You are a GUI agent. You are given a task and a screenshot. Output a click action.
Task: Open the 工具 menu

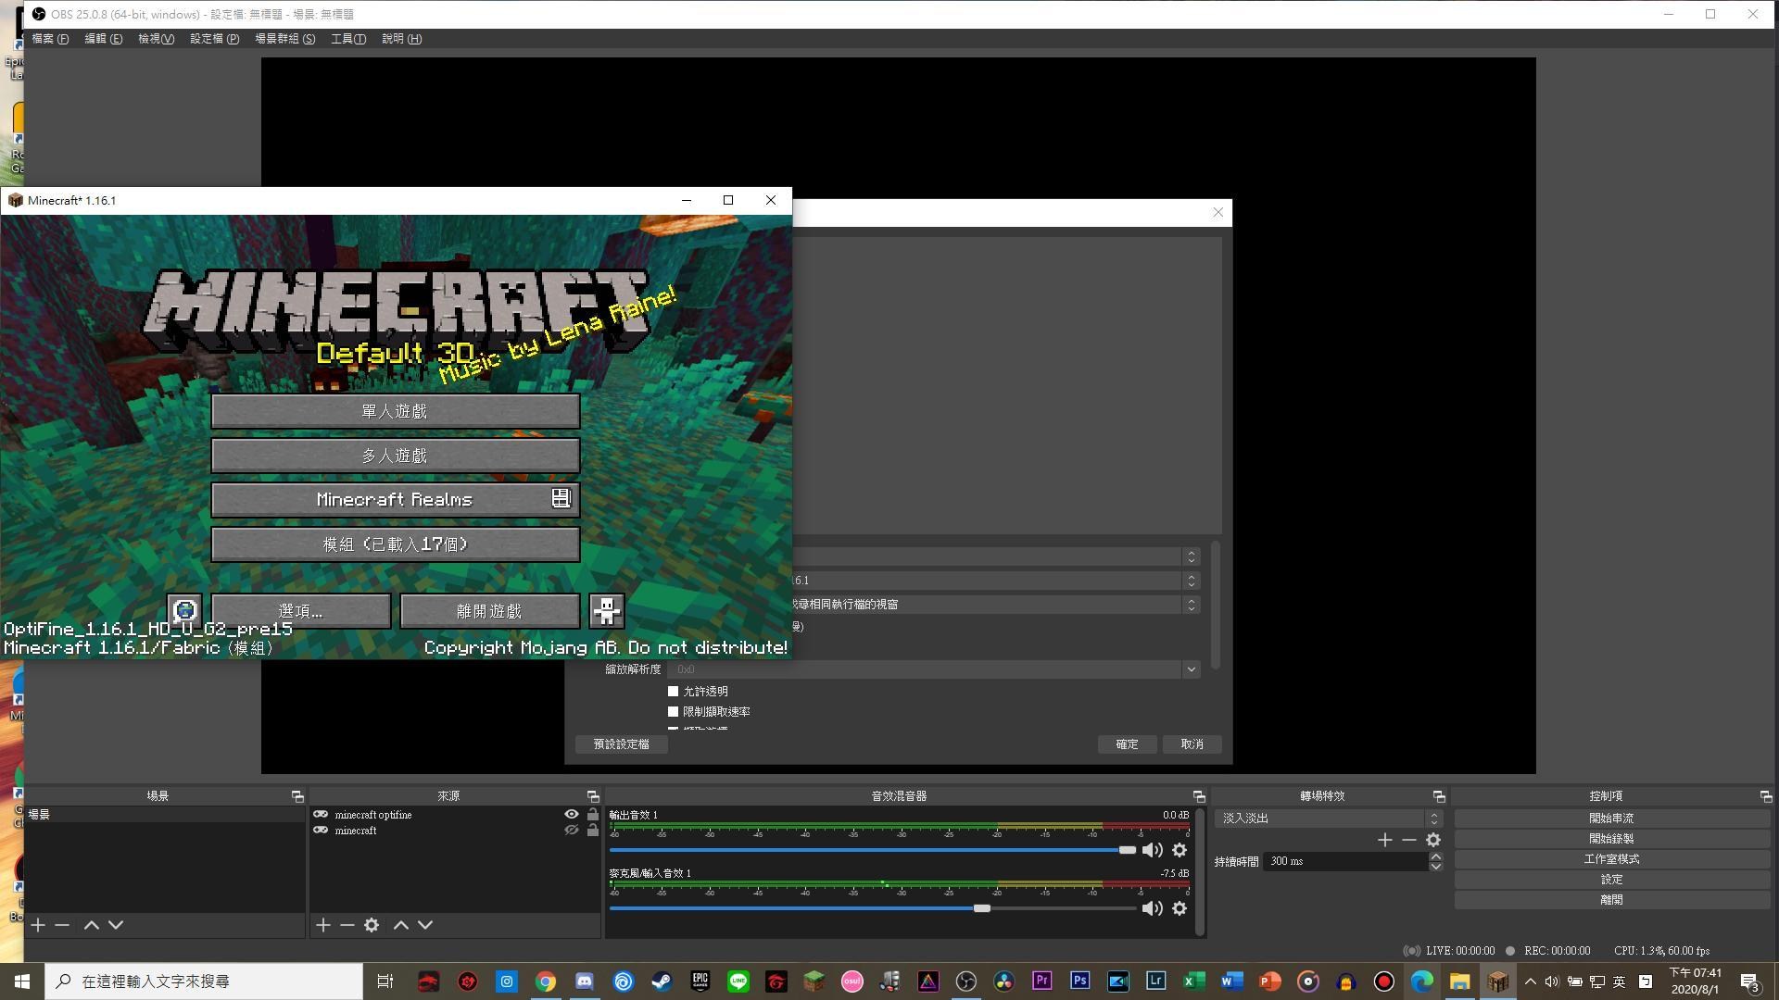[348, 39]
